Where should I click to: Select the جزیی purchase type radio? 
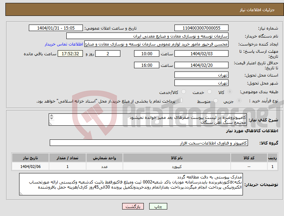(239, 101)
